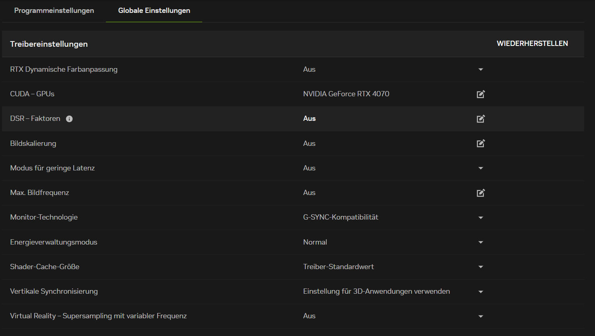Edit the Max. Bildfrequenz setting

(x=481, y=193)
